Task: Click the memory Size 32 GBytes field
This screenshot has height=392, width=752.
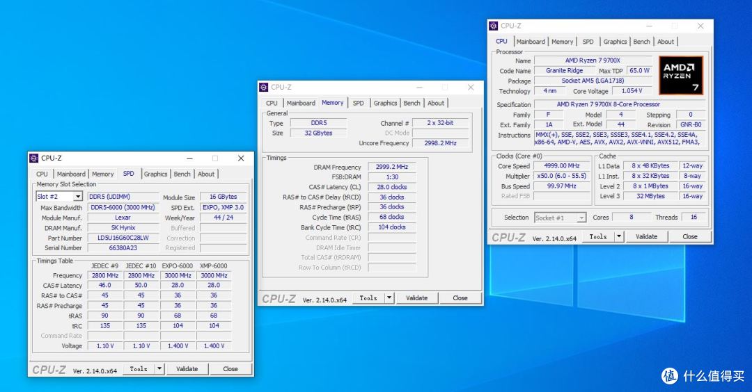Action: [318, 133]
